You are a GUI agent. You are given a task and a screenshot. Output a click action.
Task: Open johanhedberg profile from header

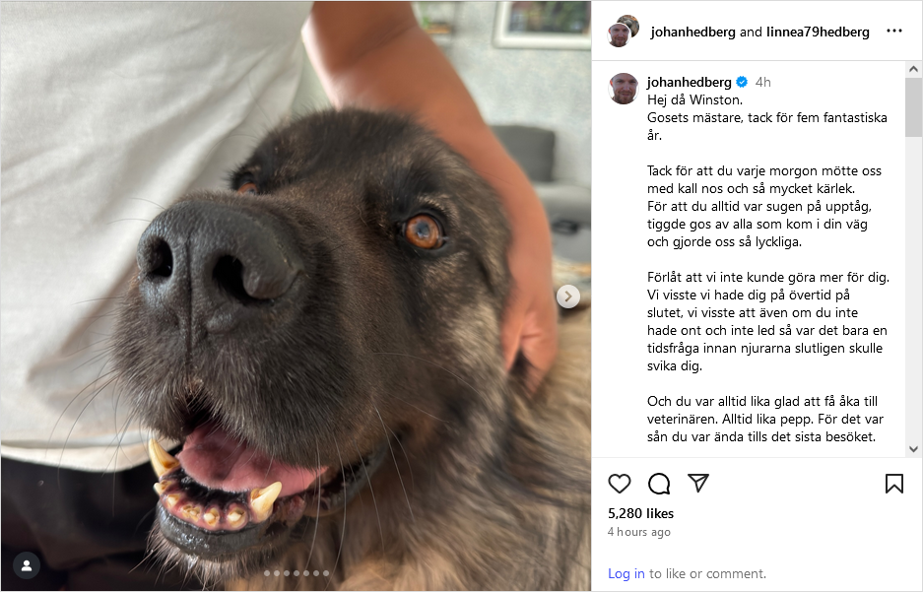[692, 32]
